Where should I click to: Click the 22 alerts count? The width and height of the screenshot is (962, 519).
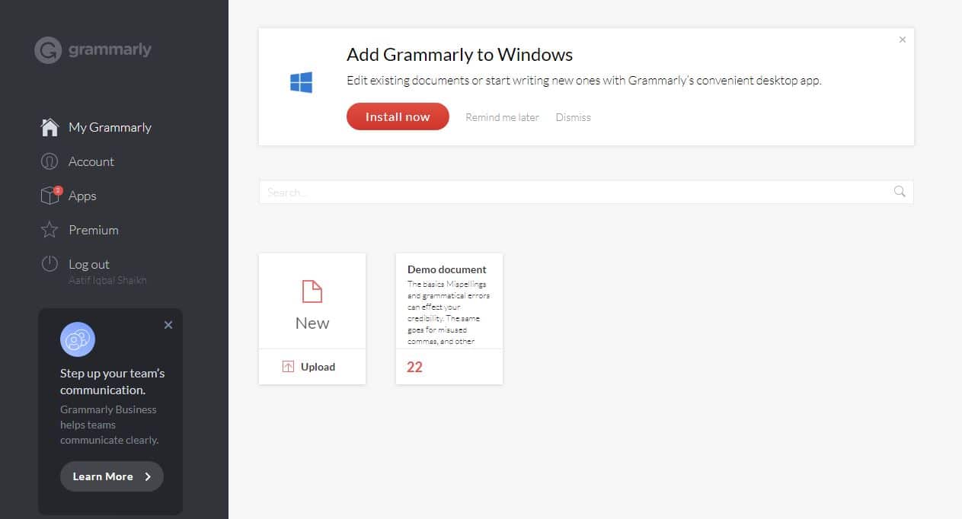coord(414,367)
